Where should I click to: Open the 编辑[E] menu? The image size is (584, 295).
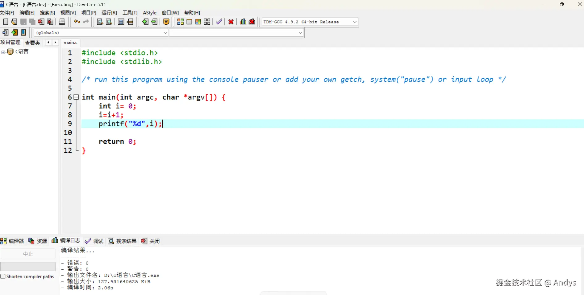click(x=27, y=13)
